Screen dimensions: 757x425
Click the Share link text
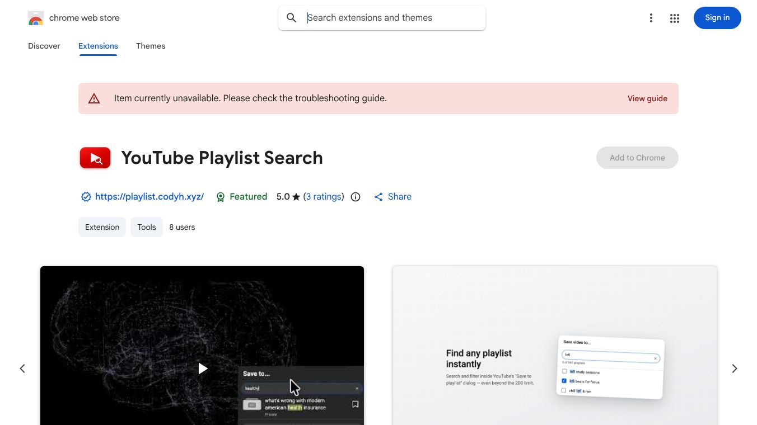click(400, 197)
